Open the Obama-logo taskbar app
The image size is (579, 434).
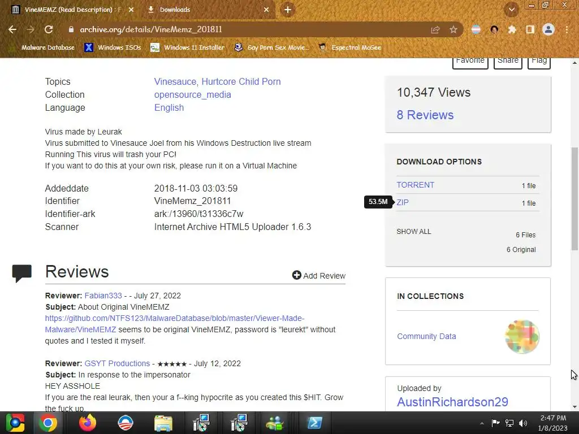(126, 423)
